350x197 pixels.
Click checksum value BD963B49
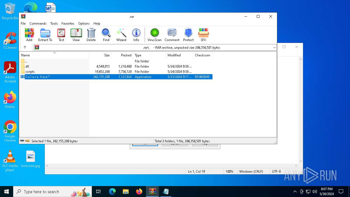tap(202, 77)
